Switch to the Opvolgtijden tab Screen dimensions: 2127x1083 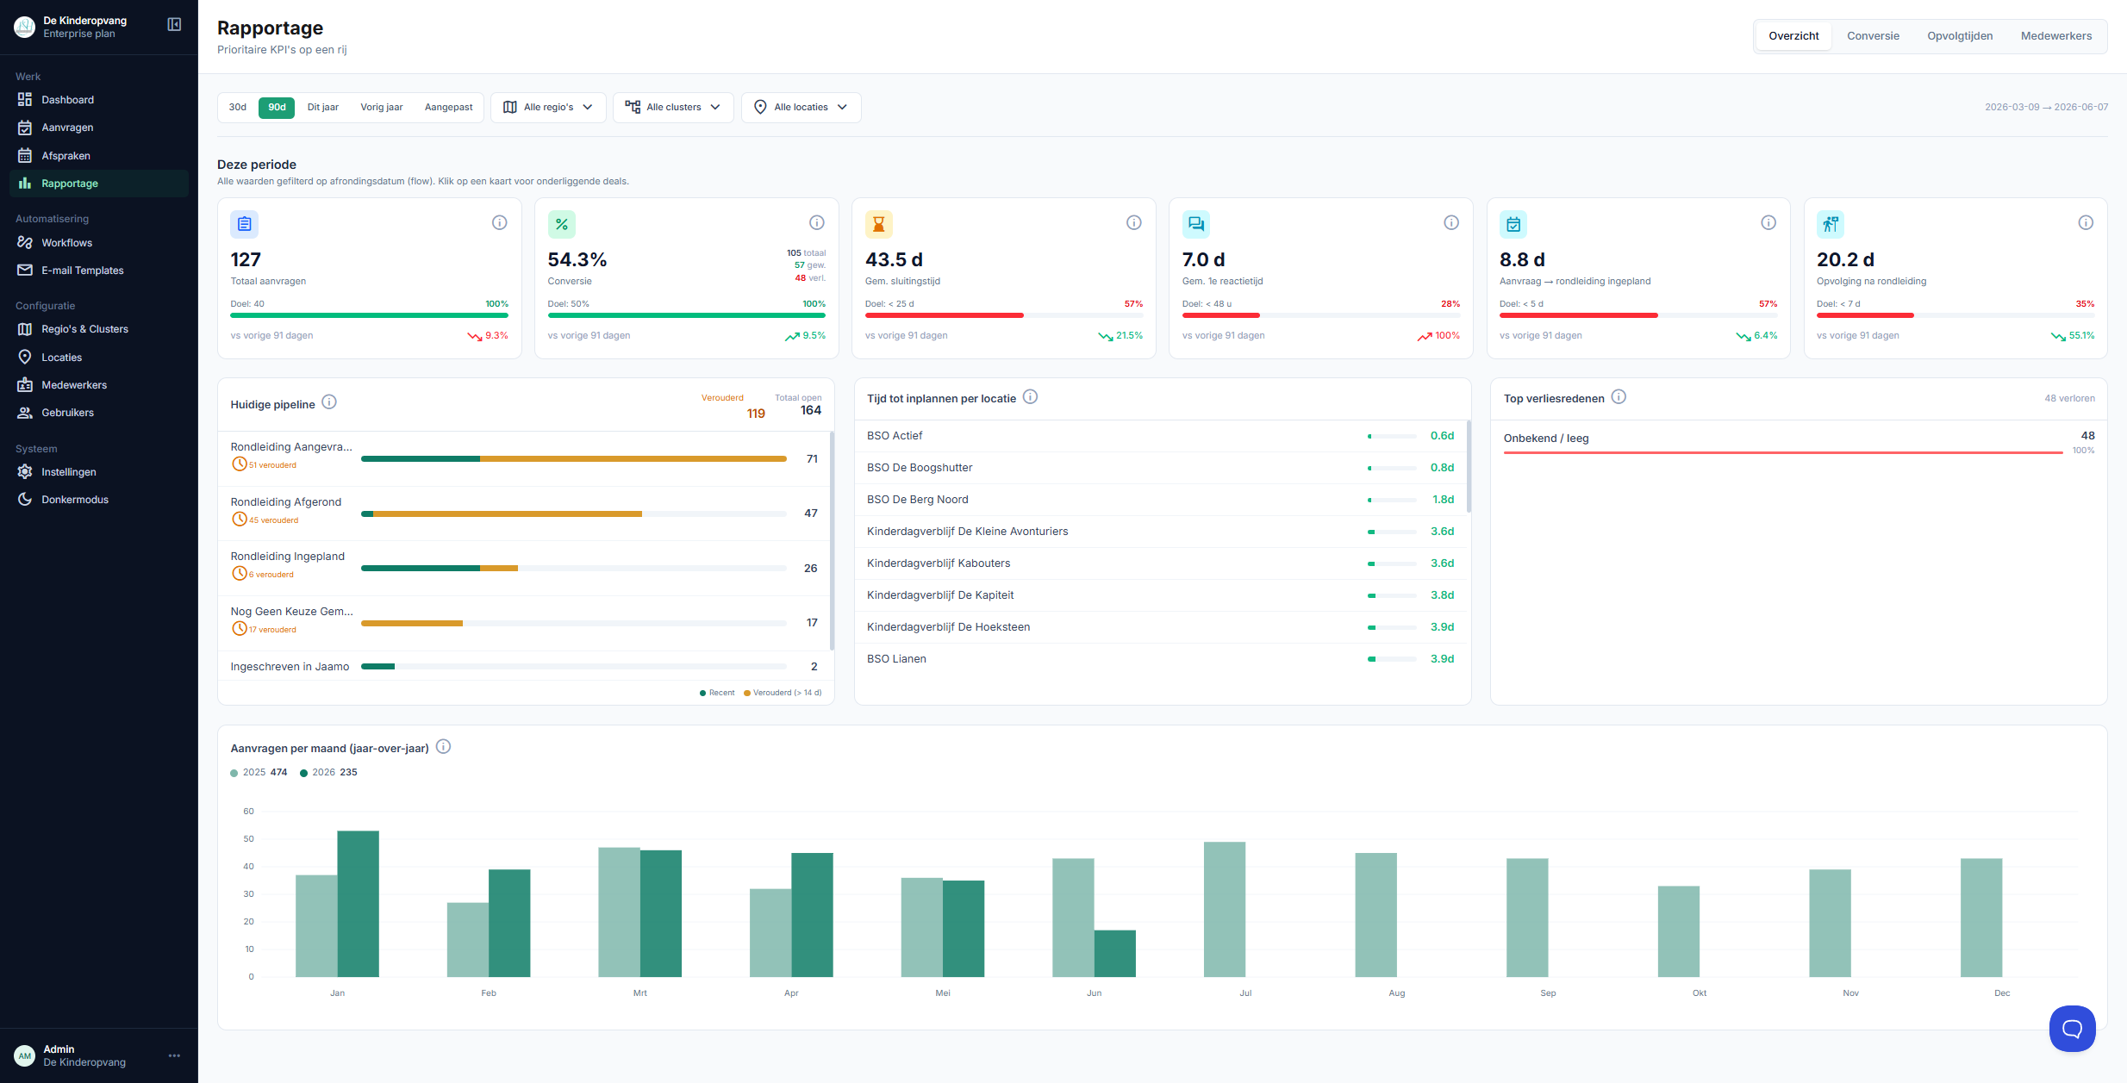1960,36
